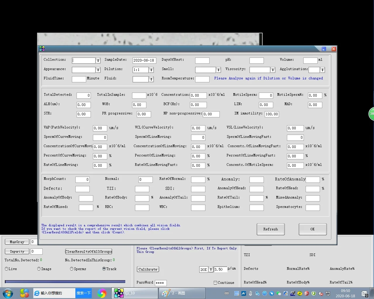Open the cjz_10 application from the taskbar
Viewport: 374px width, 299px height.
point(134,293)
